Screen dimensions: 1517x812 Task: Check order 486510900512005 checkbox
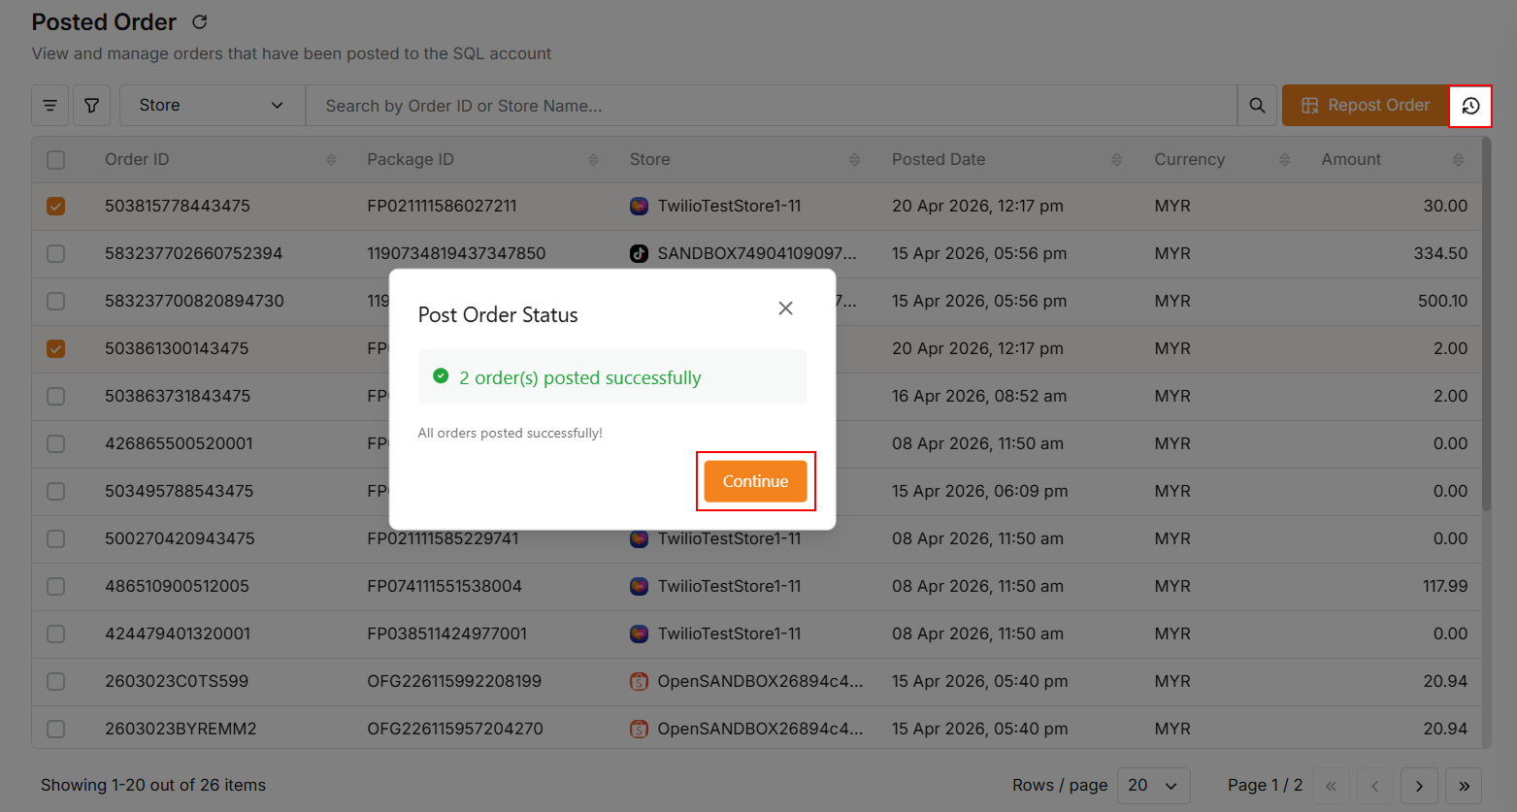(x=56, y=586)
